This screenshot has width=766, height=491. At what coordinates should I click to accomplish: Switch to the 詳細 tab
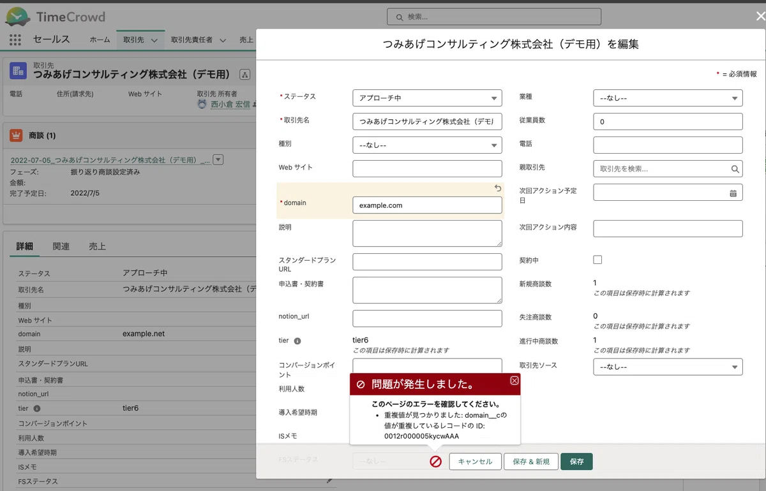click(x=24, y=246)
